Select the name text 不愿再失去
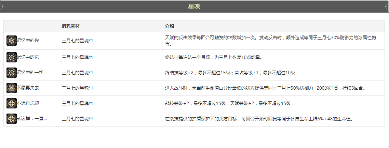Viewport: 389px width, 148px height. pos(28,88)
